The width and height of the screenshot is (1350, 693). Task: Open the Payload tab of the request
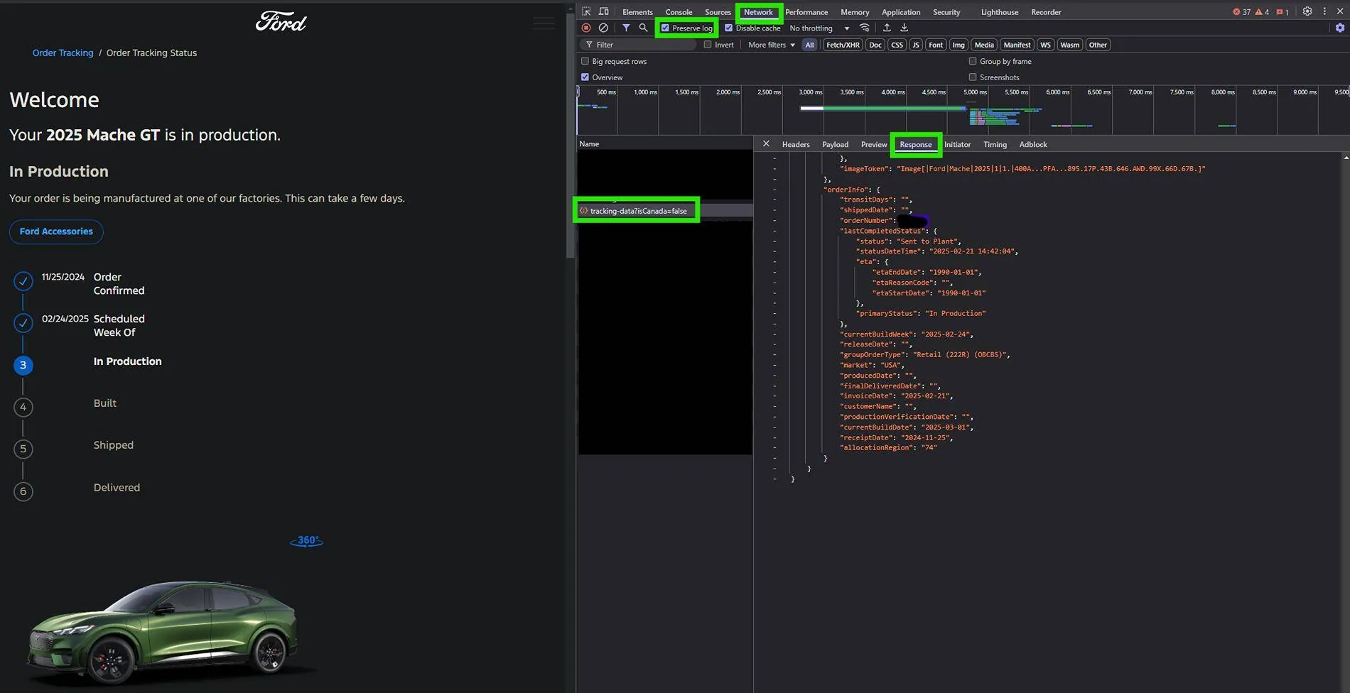coord(836,144)
